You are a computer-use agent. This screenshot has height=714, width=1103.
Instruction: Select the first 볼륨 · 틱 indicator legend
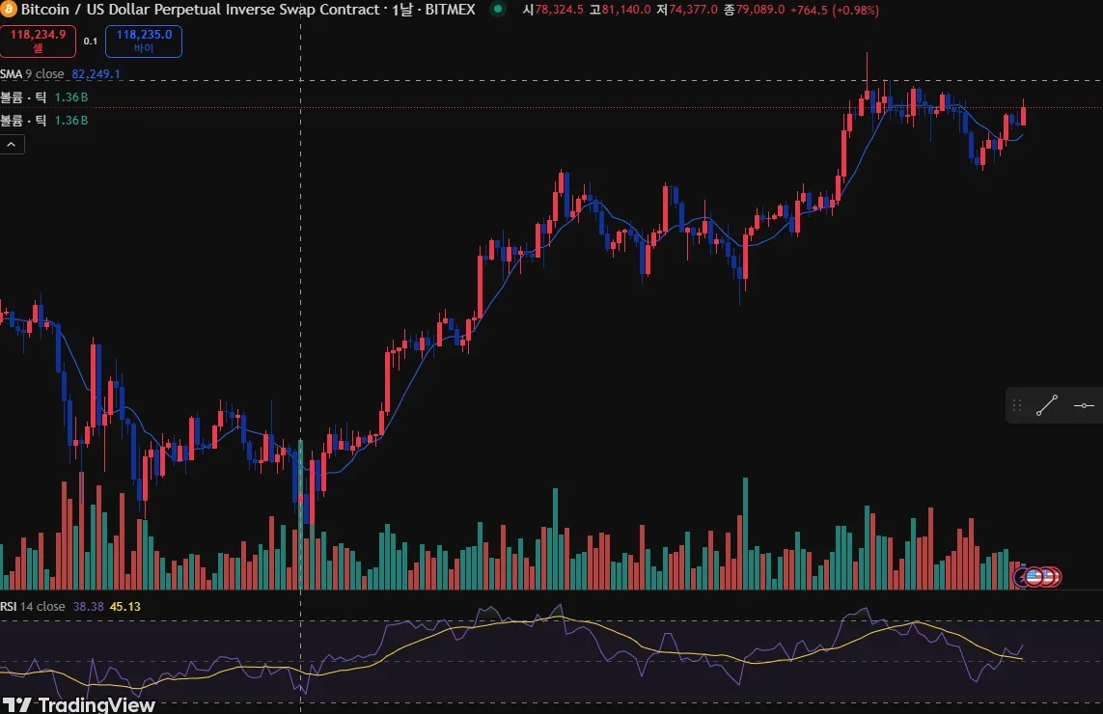[23, 97]
